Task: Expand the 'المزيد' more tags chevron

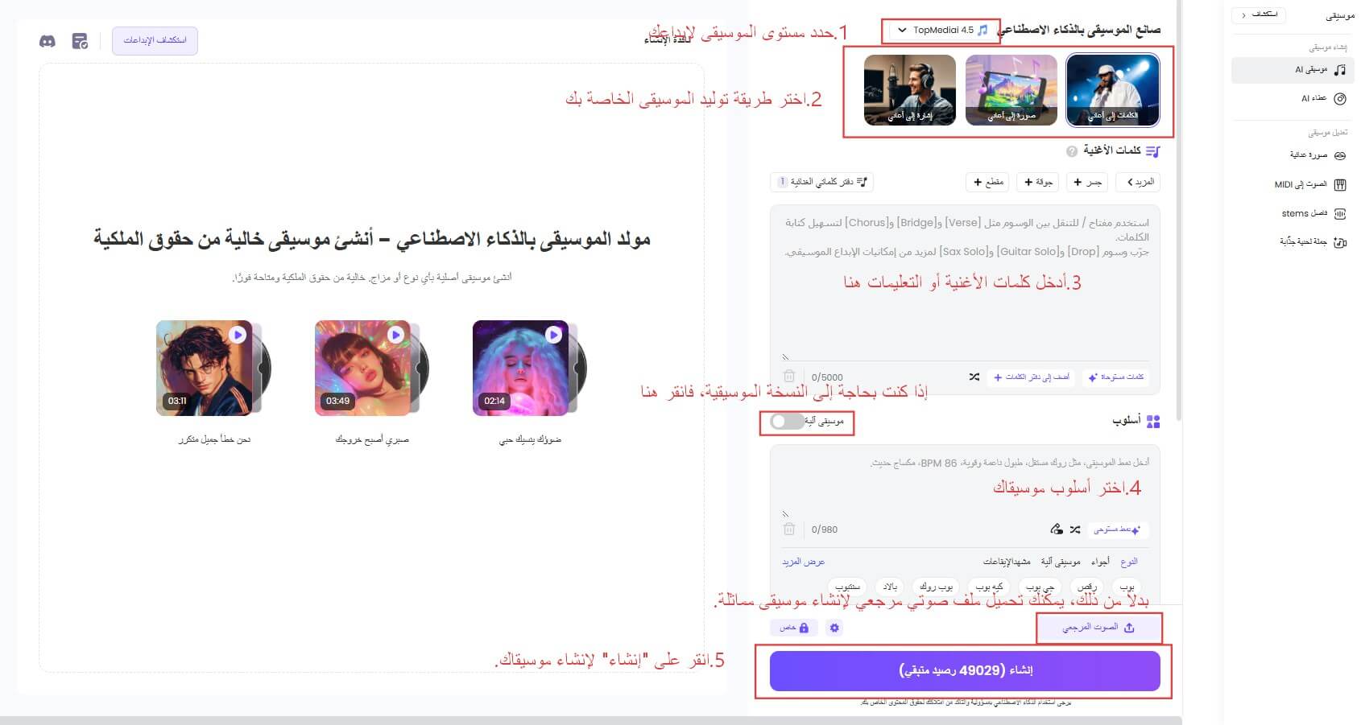Action: pyautogui.click(x=1139, y=182)
